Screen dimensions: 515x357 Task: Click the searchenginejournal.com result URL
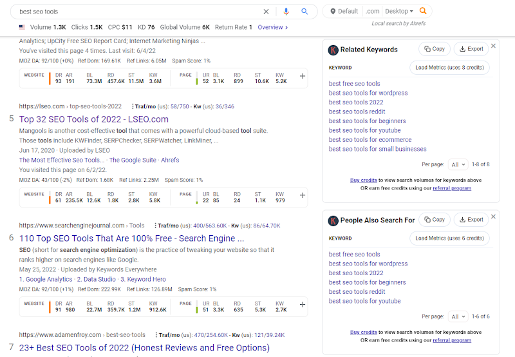click(x=82, y=226)
